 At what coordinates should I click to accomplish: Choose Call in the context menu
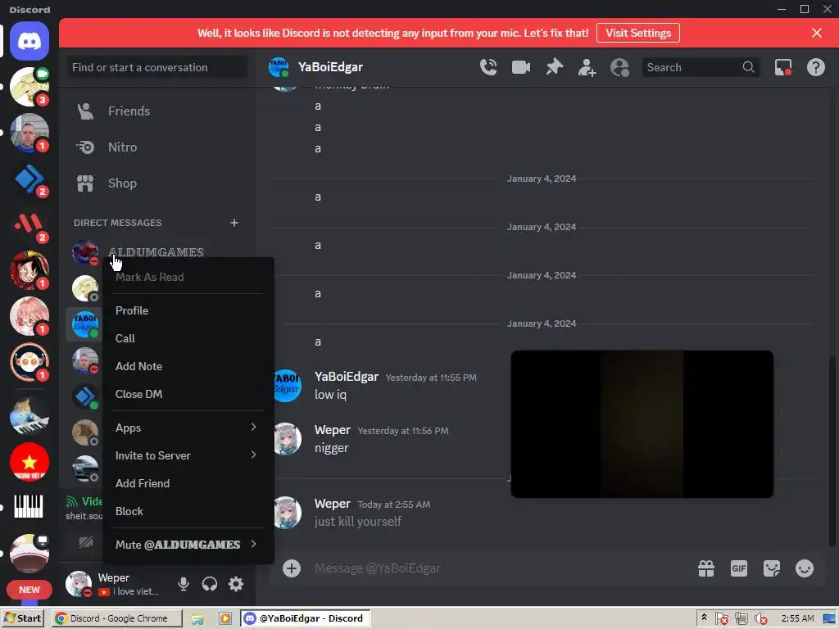coord(188,338)
